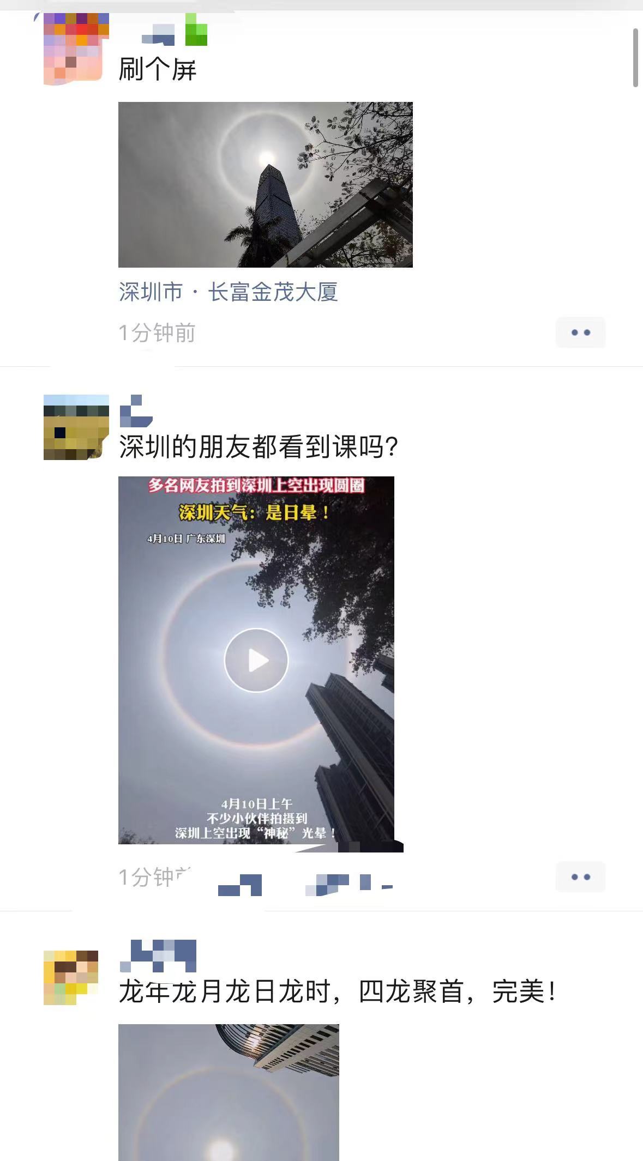Click the vertical scrollbar thumb
This screenshot has height=1161, width=643.
[x=635, y=58]
